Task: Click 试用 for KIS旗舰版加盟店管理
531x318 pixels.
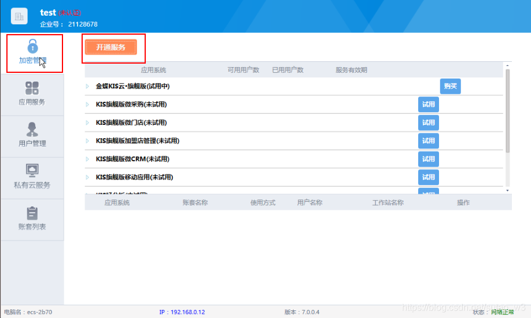Action: point(429,141)
